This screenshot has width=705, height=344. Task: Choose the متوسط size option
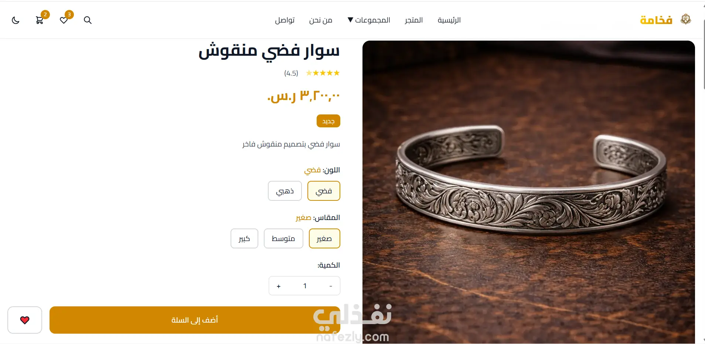tap(283, 238)
